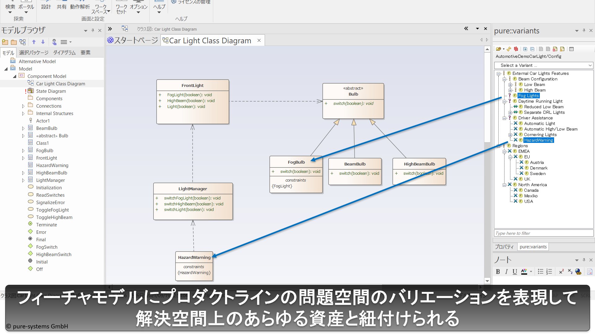Screen dimensions: 595x334
Task: Toggle the USA region selection
Action: 516,201
